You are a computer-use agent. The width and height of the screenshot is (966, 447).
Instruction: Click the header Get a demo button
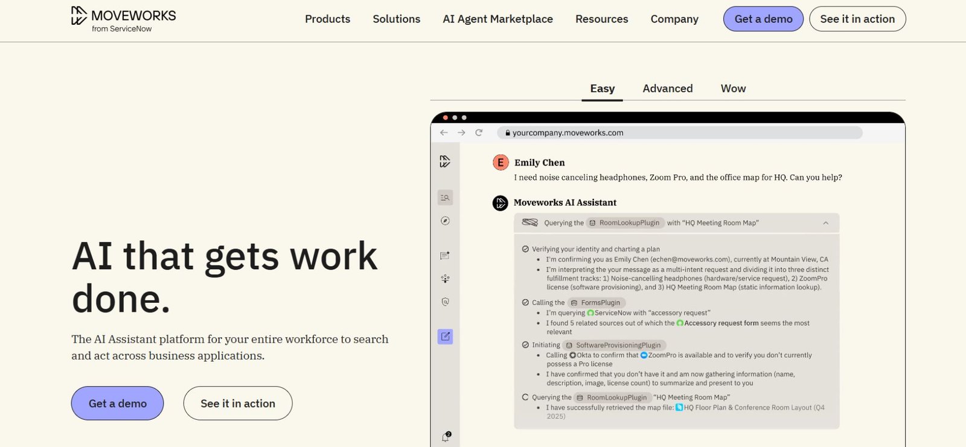(x=763, y=19)
